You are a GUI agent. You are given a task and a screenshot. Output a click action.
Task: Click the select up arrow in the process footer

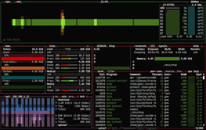(96, 128)
